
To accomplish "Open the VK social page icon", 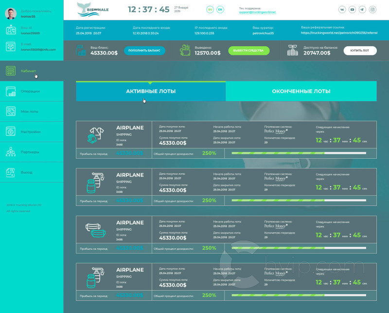I will (x=342, y=10).
